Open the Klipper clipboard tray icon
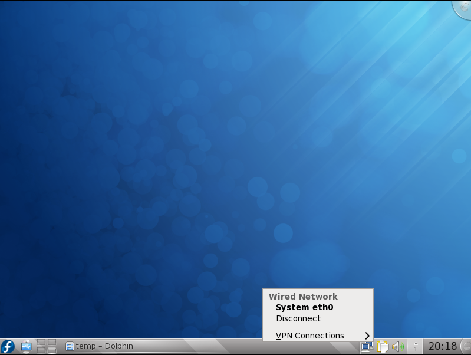 (x=383, y=347)
